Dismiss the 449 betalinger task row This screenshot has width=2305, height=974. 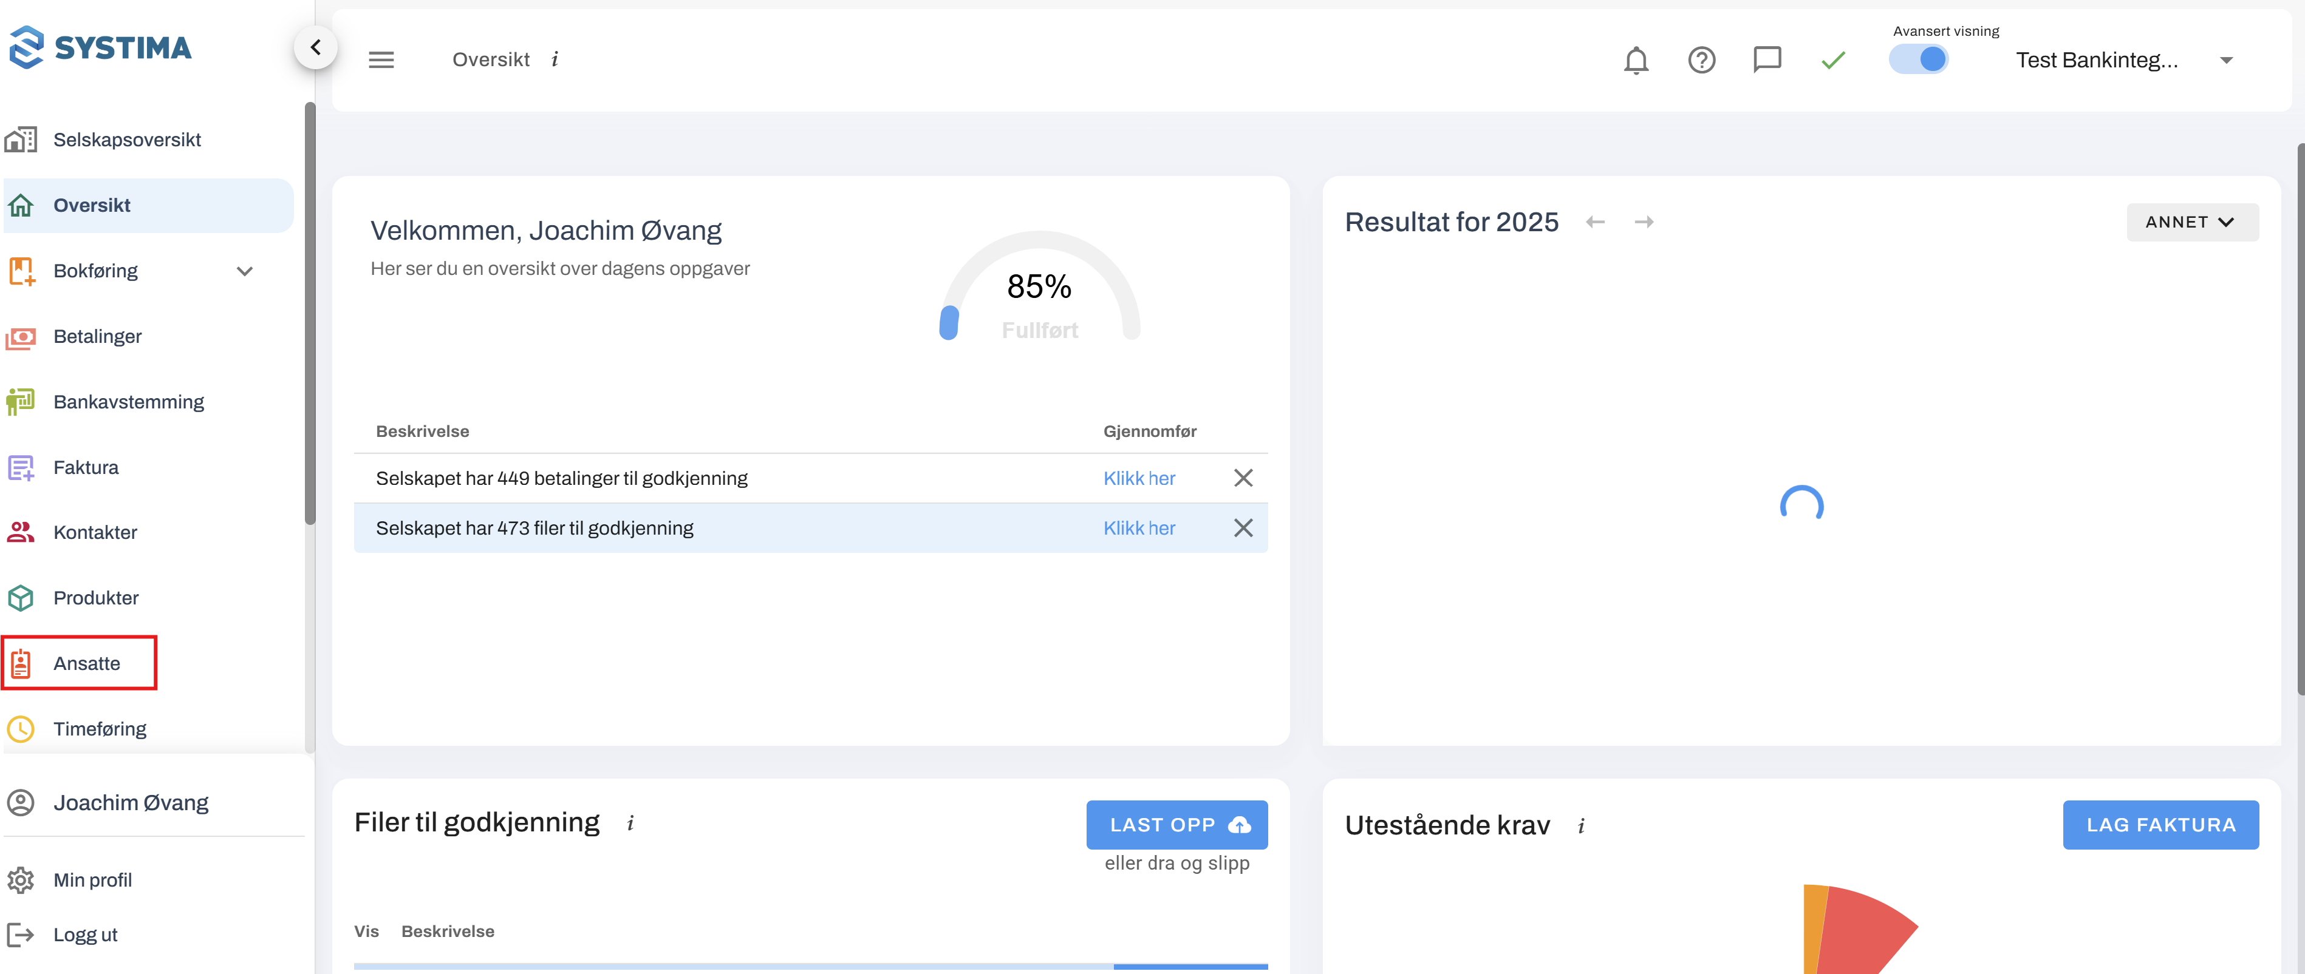pos(1243,478)
